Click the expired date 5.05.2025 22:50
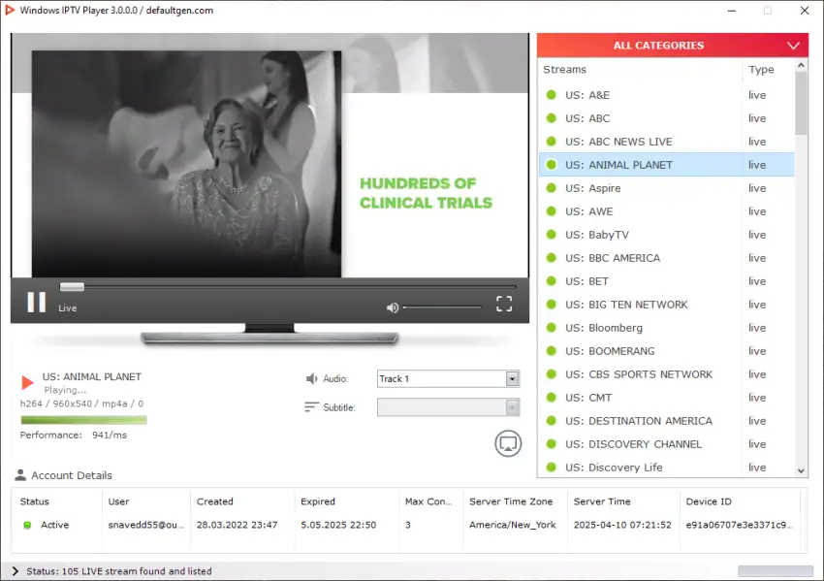This screenshot has height=581, width=824. point(338,525)
